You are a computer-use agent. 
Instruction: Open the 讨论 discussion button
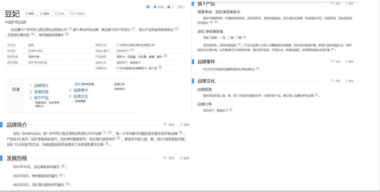pyautogui.click(x=60, y=14)
